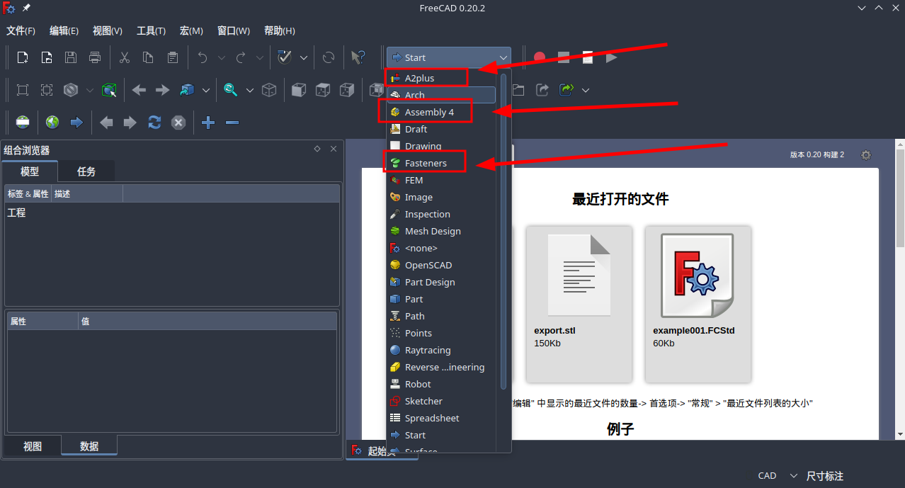Create a new document via toolbar icon
Image resolution: width=905 pixels, height=488 pixels.
[x=23, y=57]
